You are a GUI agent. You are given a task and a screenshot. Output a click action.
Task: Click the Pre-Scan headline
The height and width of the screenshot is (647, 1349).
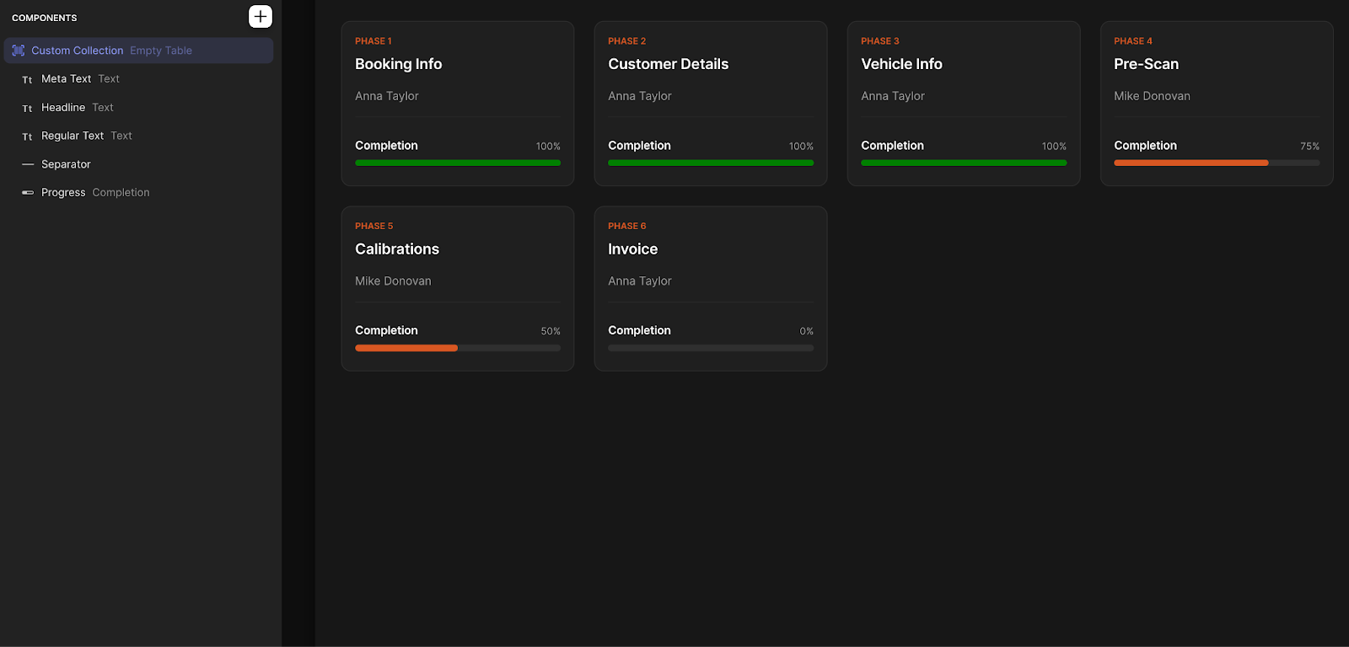coord(1147,64)
